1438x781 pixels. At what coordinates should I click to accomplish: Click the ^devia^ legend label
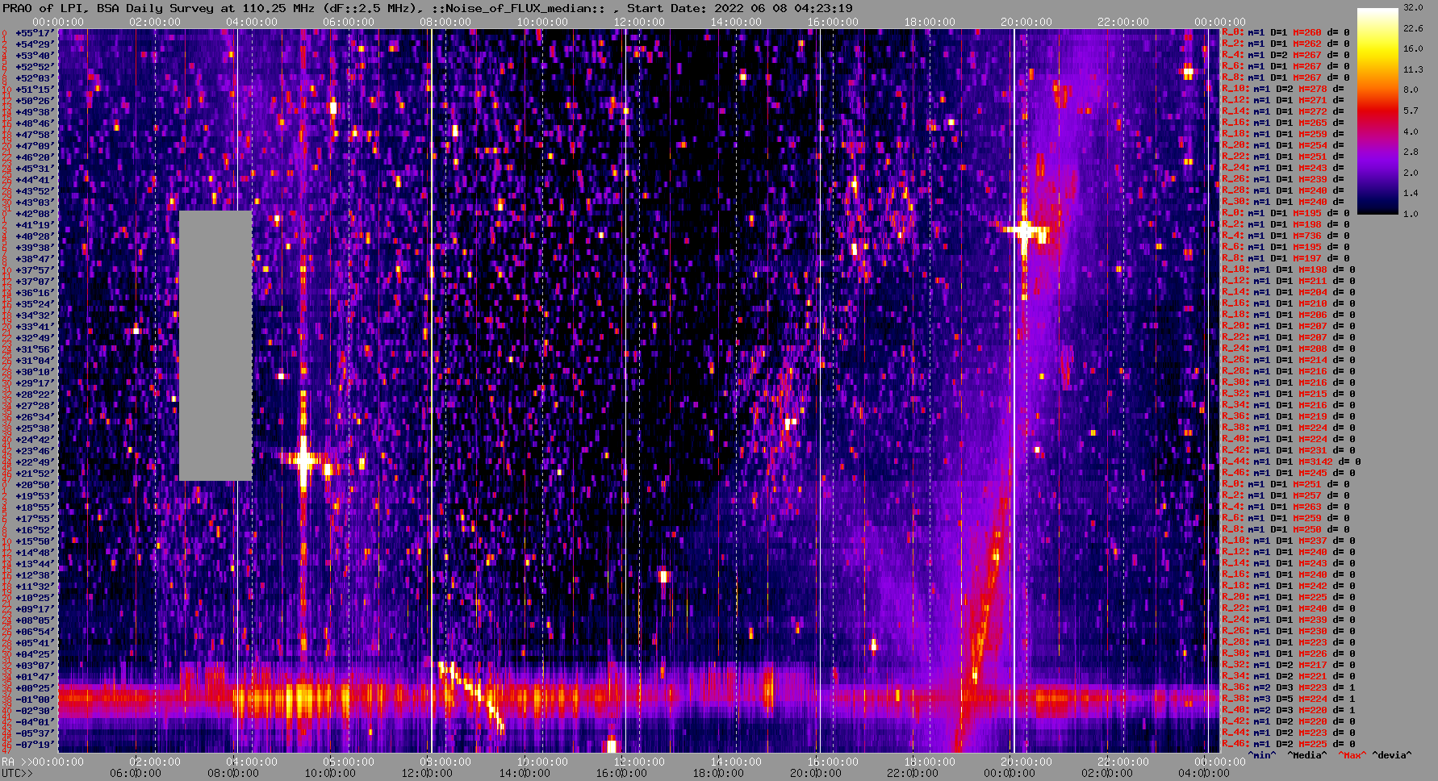coord(1392,755)
